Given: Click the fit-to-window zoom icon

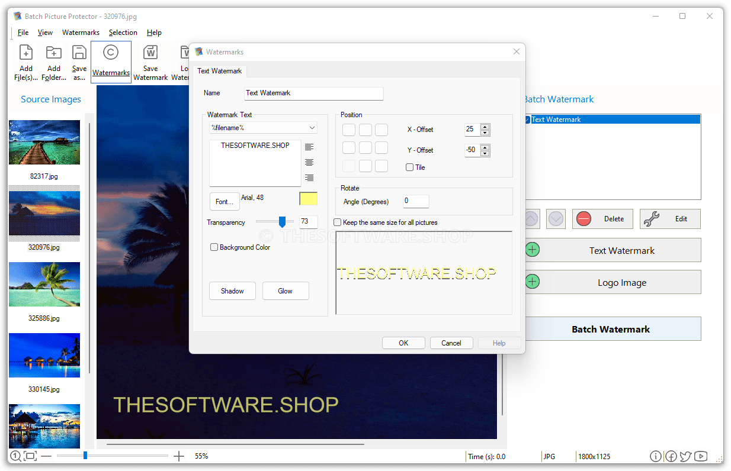Looking at the screenshot, I should (31, 456).
